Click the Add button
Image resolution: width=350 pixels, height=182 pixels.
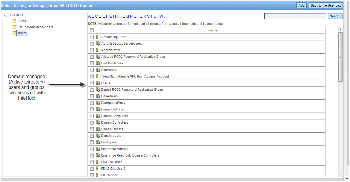pyautogui.click(x=301, y=5)
